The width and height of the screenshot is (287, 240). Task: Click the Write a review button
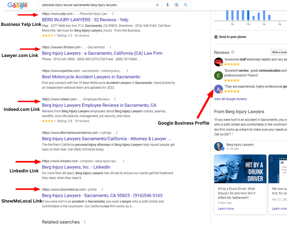[x=279, y=52]
